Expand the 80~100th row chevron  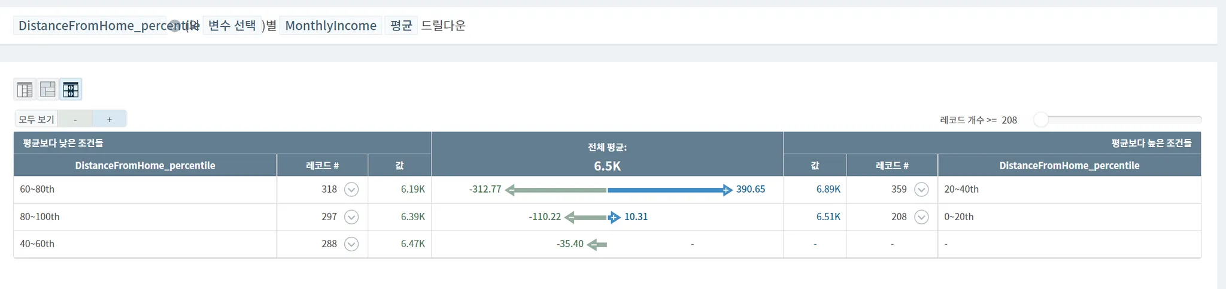point(351,217)
